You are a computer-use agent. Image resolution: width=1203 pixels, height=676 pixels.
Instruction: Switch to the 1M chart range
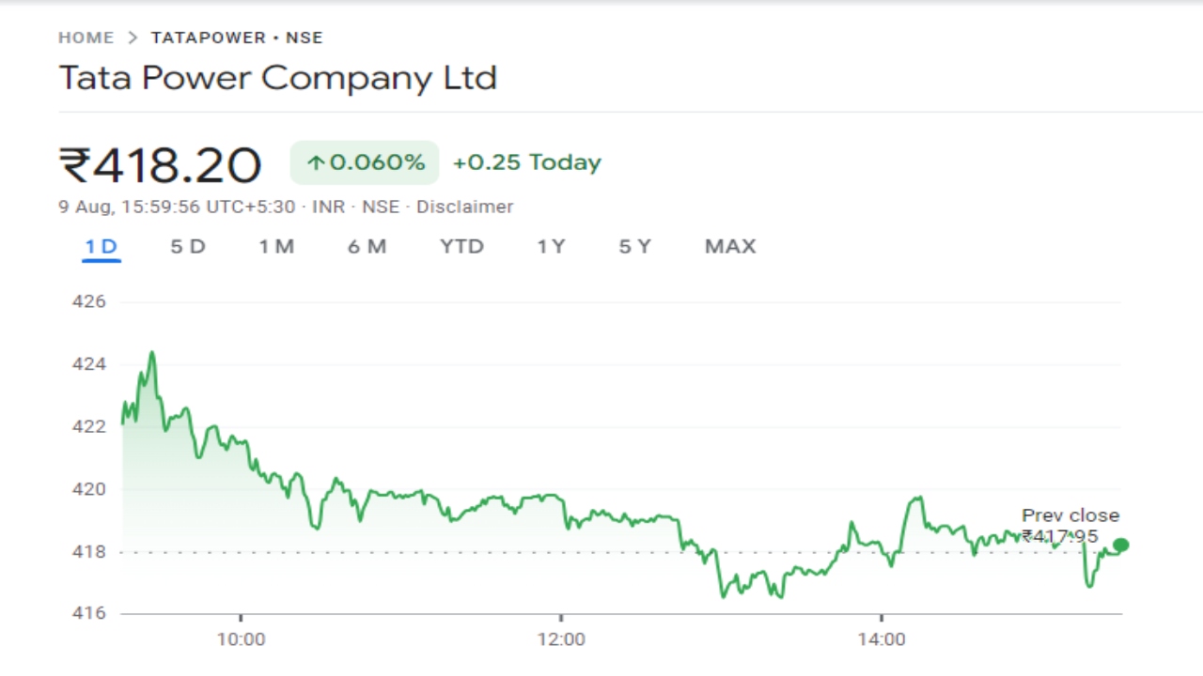276,246
